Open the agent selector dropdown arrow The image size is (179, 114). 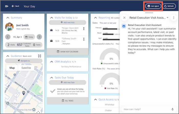[167, 18]
